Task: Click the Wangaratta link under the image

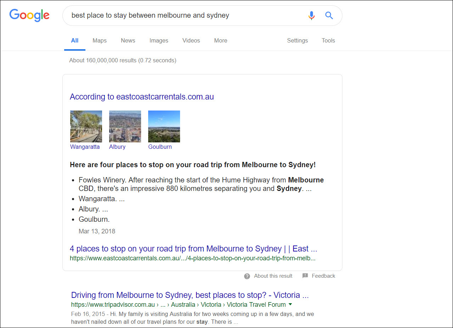Action: pos(85,147)
